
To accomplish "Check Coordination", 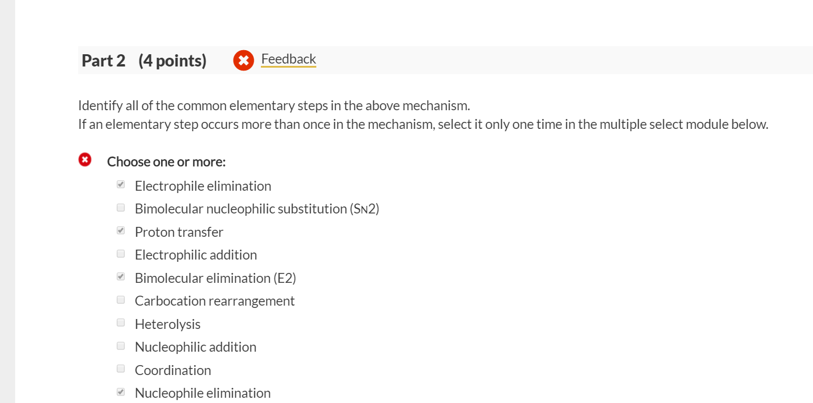I will pos(120,368).
